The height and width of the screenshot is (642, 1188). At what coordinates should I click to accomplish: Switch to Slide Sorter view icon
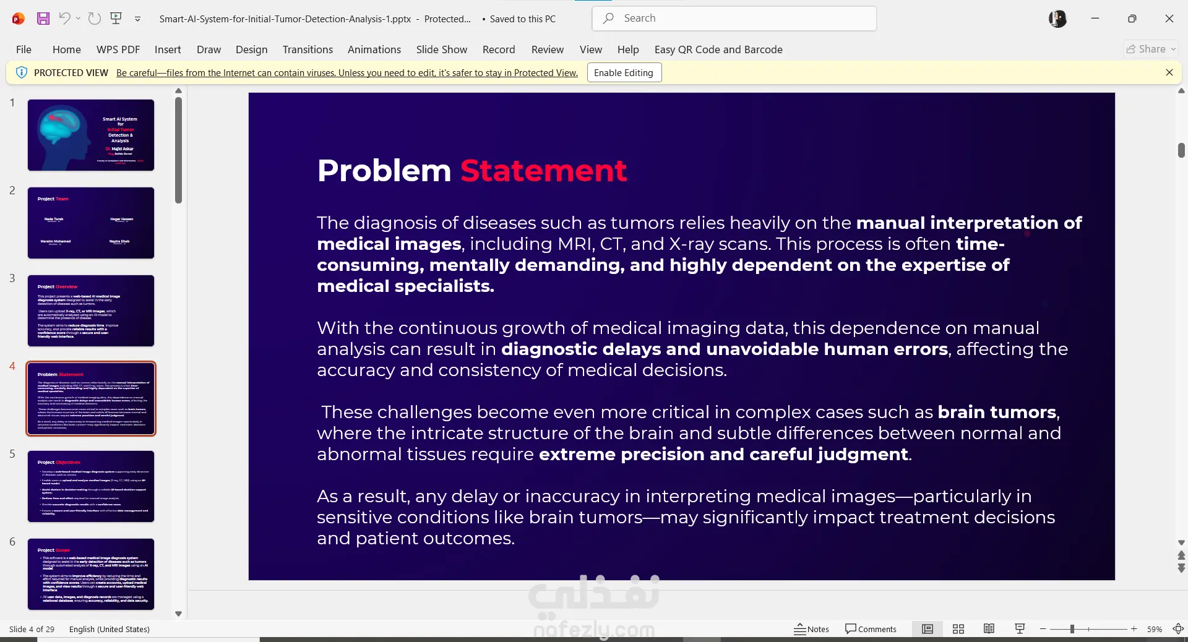(x=958, y=629)
